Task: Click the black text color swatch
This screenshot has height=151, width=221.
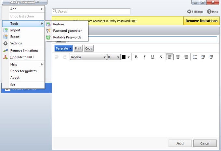Action: (124, 57)
